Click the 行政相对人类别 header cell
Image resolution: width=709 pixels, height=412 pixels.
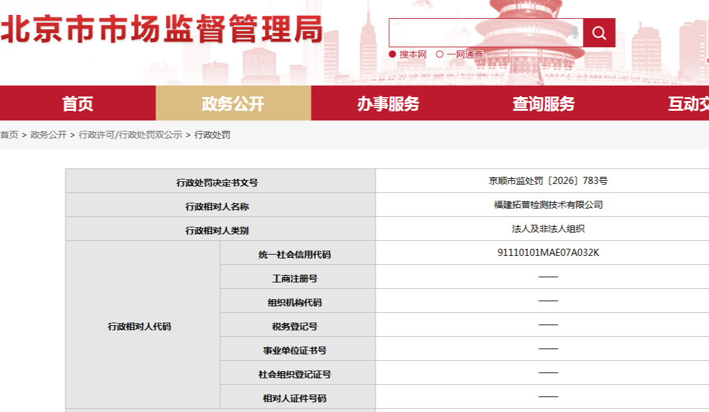coord(221,229)
